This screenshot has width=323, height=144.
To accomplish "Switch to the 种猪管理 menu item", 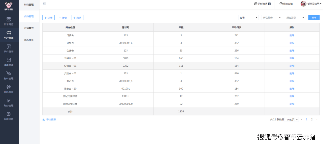I will 29,5.
